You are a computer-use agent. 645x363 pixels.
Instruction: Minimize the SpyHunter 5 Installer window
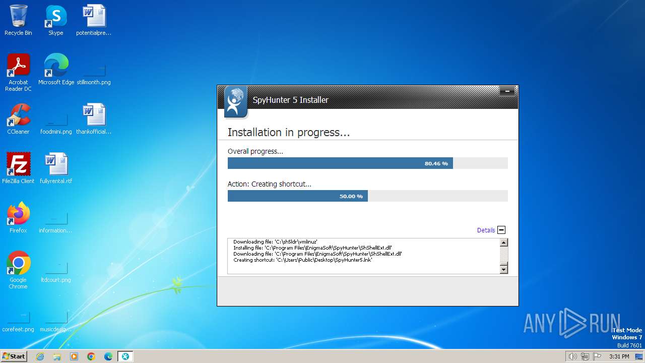pyautogui.click(x=507, y=91)
